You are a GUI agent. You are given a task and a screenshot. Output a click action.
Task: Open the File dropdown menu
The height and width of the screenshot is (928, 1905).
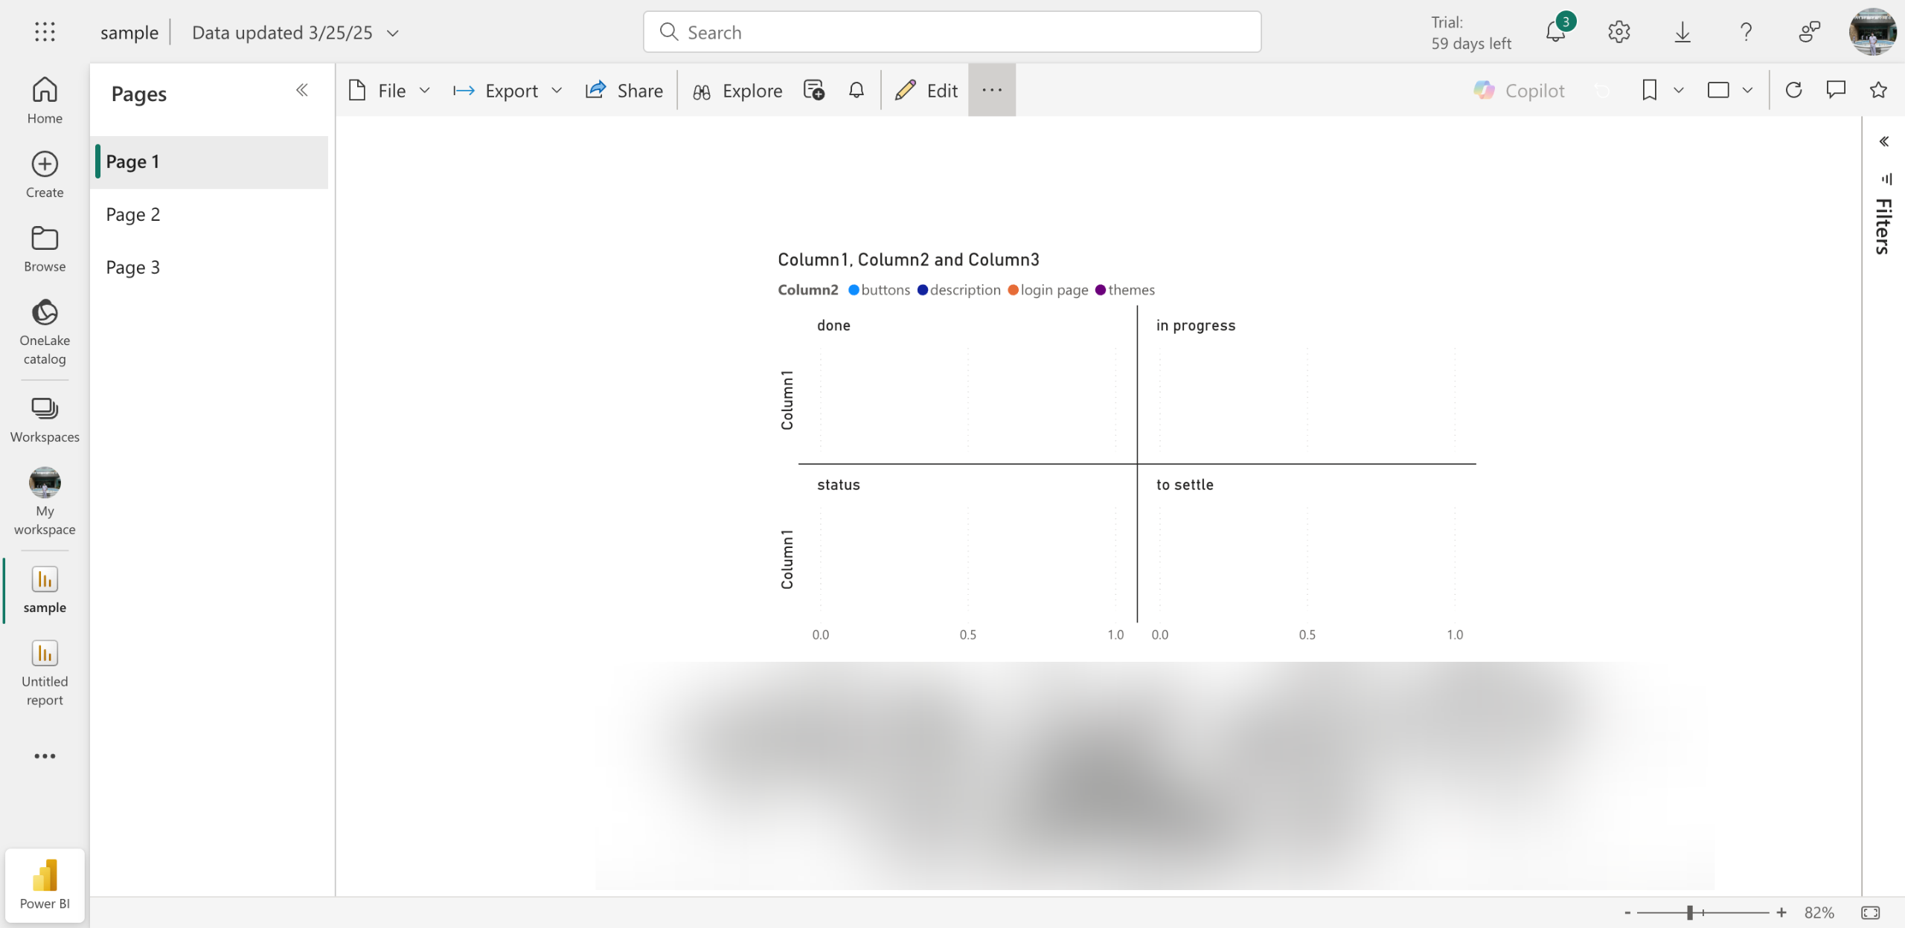390,90
